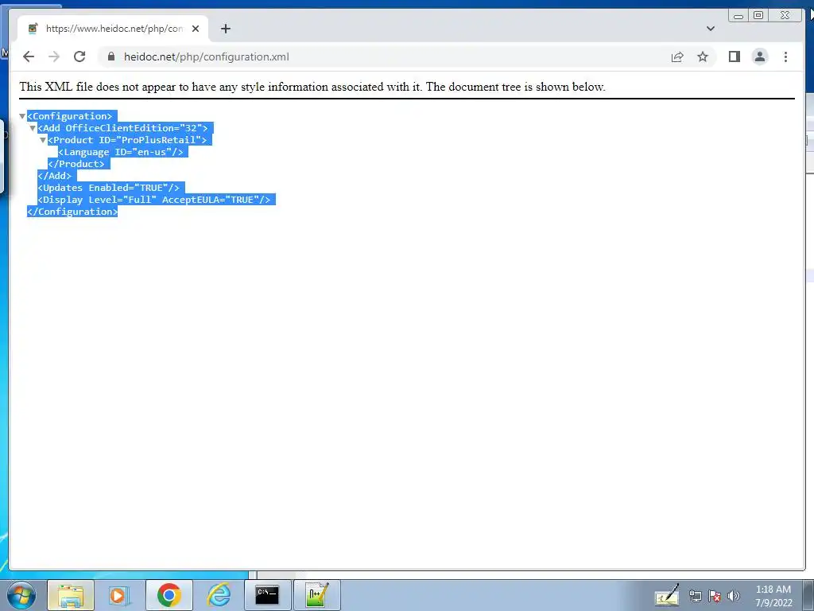
Task: Click the Product ID="ProPlusRetail" text
Action: 127,140
